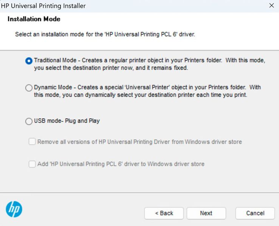
Task: Click the 'Remove all versions of HP' label text
Action: (139, 142)
